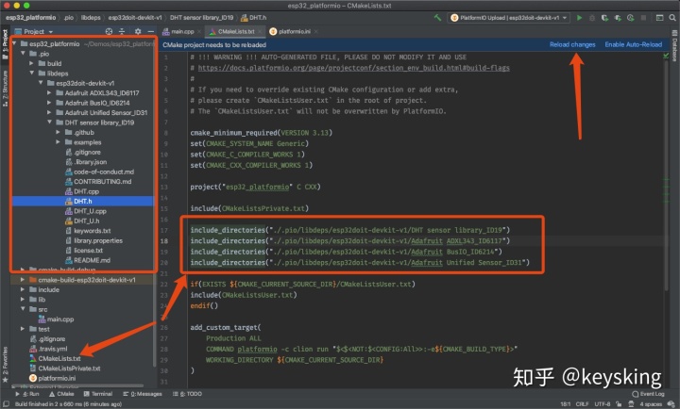This screenshot has width=680, height=409.
Task: Open the Terminal icon in top toolbar
Action: click(x=659, y=18)
